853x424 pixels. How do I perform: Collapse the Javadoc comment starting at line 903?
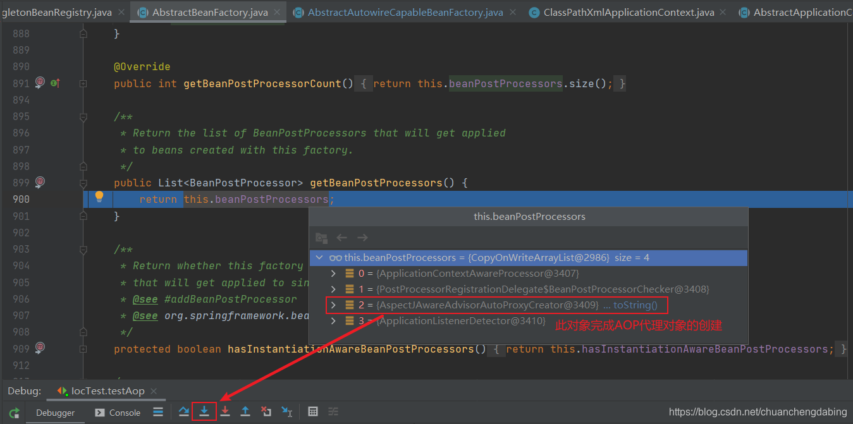click(x=83, y=250)
